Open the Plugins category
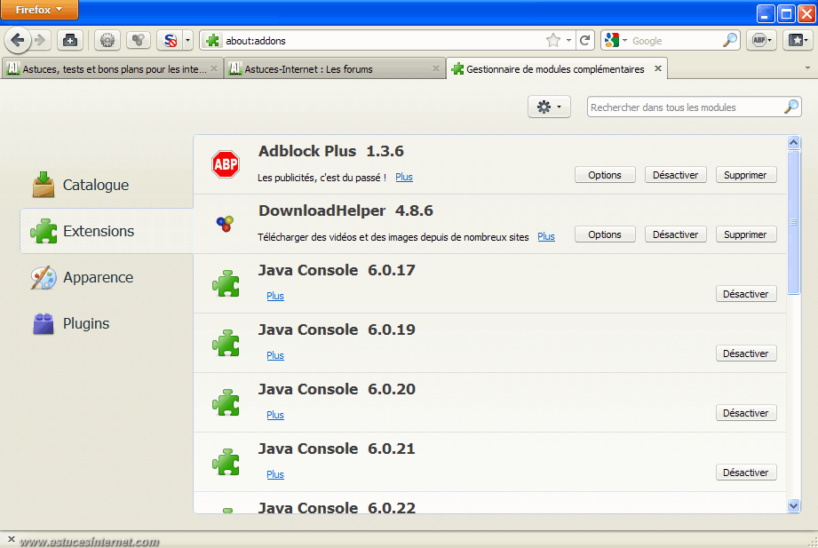Screen dimensions: 818x548 click(x=107, y=323)
